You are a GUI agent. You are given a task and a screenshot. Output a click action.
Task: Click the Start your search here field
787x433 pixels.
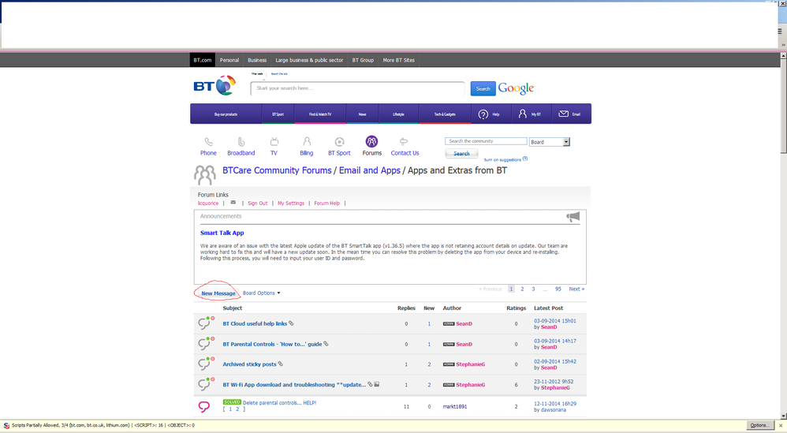[x=357, y=88]
